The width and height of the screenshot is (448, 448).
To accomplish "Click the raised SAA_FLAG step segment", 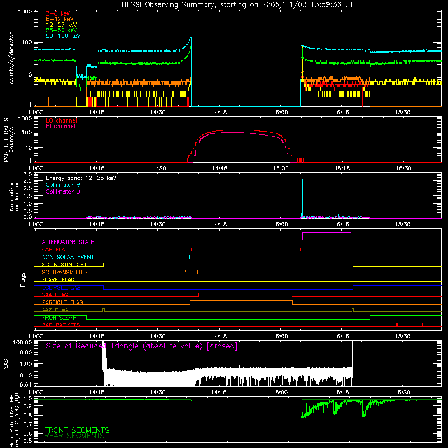I will (x=245, y=293).
